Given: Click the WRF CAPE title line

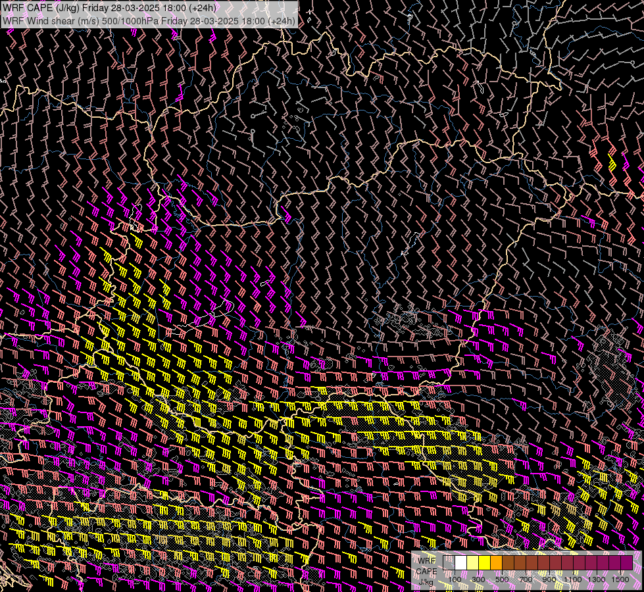Looking at the screenshot, I should pos(110,8).
